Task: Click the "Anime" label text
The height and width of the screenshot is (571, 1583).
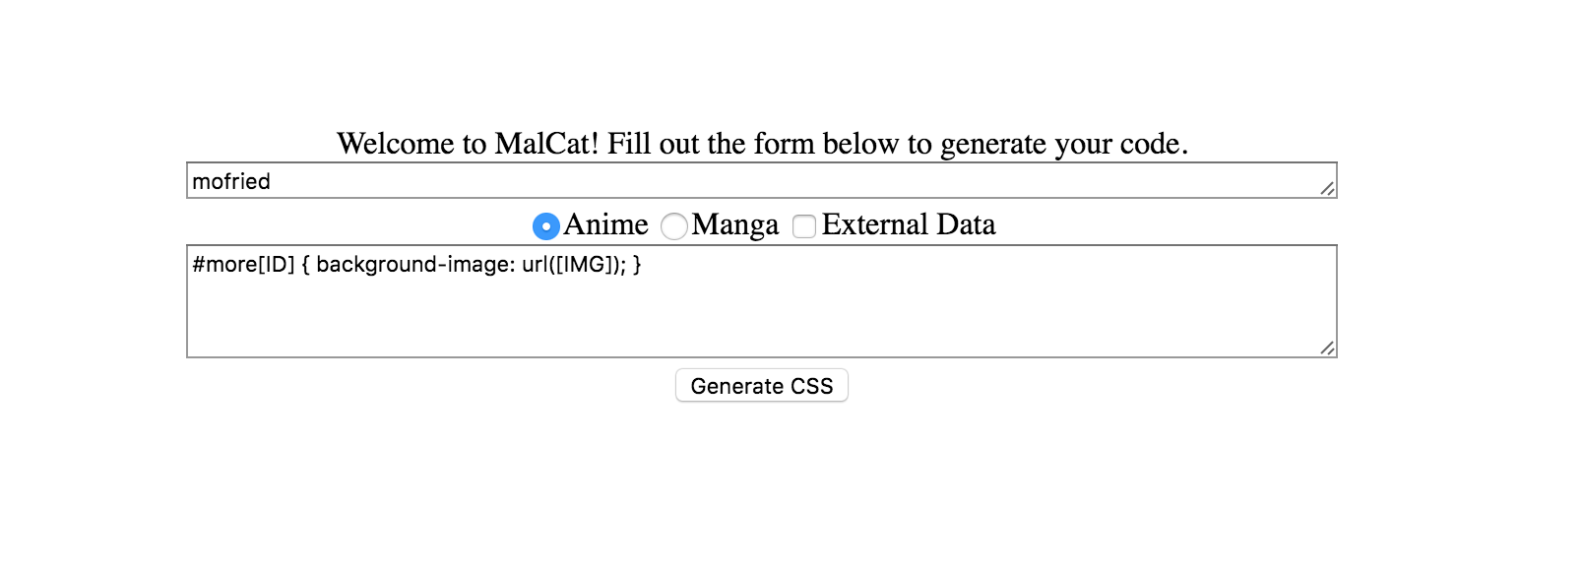Action: pyautogui.click(x=605, y=224)
